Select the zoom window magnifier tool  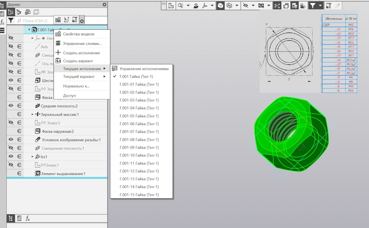[181, 5]
